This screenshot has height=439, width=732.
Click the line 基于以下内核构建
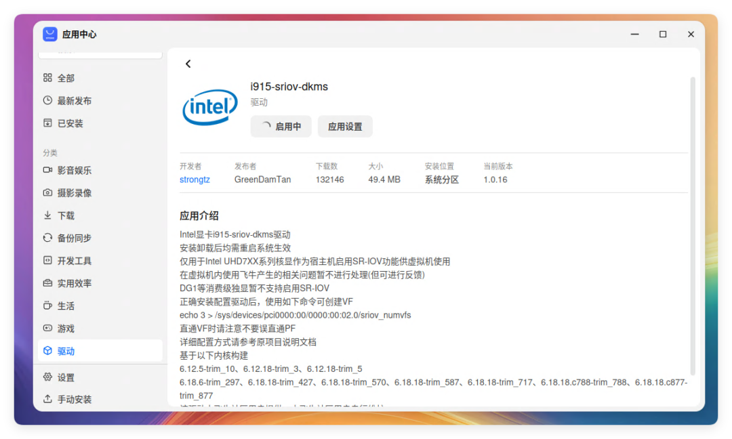tap(213, 356)
